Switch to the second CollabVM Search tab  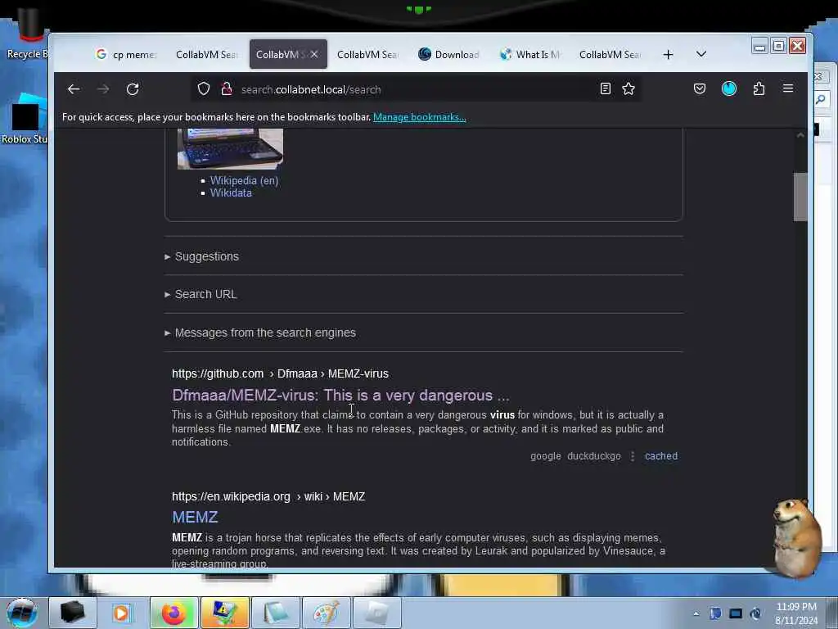tap(206, 55)
